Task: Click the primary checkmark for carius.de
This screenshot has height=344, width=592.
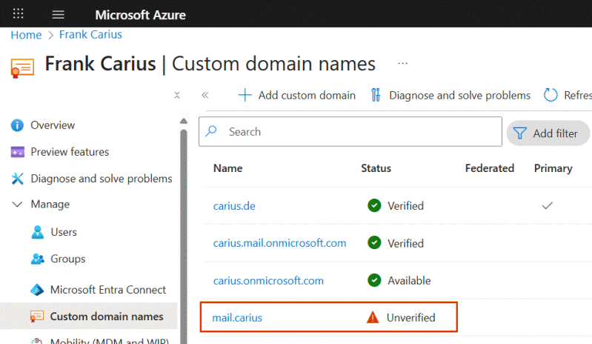Action: pos(548,205)
